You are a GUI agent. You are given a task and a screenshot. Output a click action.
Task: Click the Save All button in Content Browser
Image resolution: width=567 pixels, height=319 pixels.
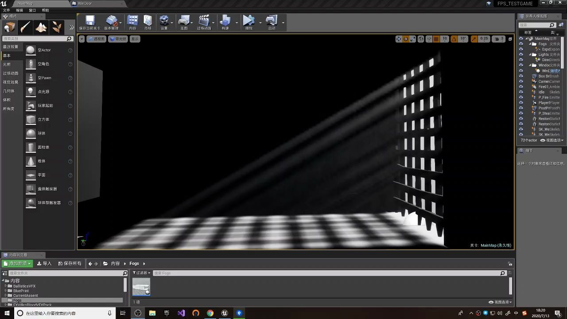pyautogui.click(x=71, y=263)
